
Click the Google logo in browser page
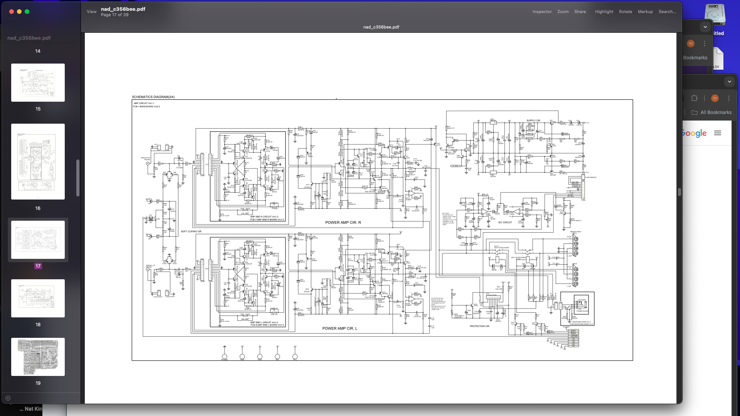pos(694,133)
